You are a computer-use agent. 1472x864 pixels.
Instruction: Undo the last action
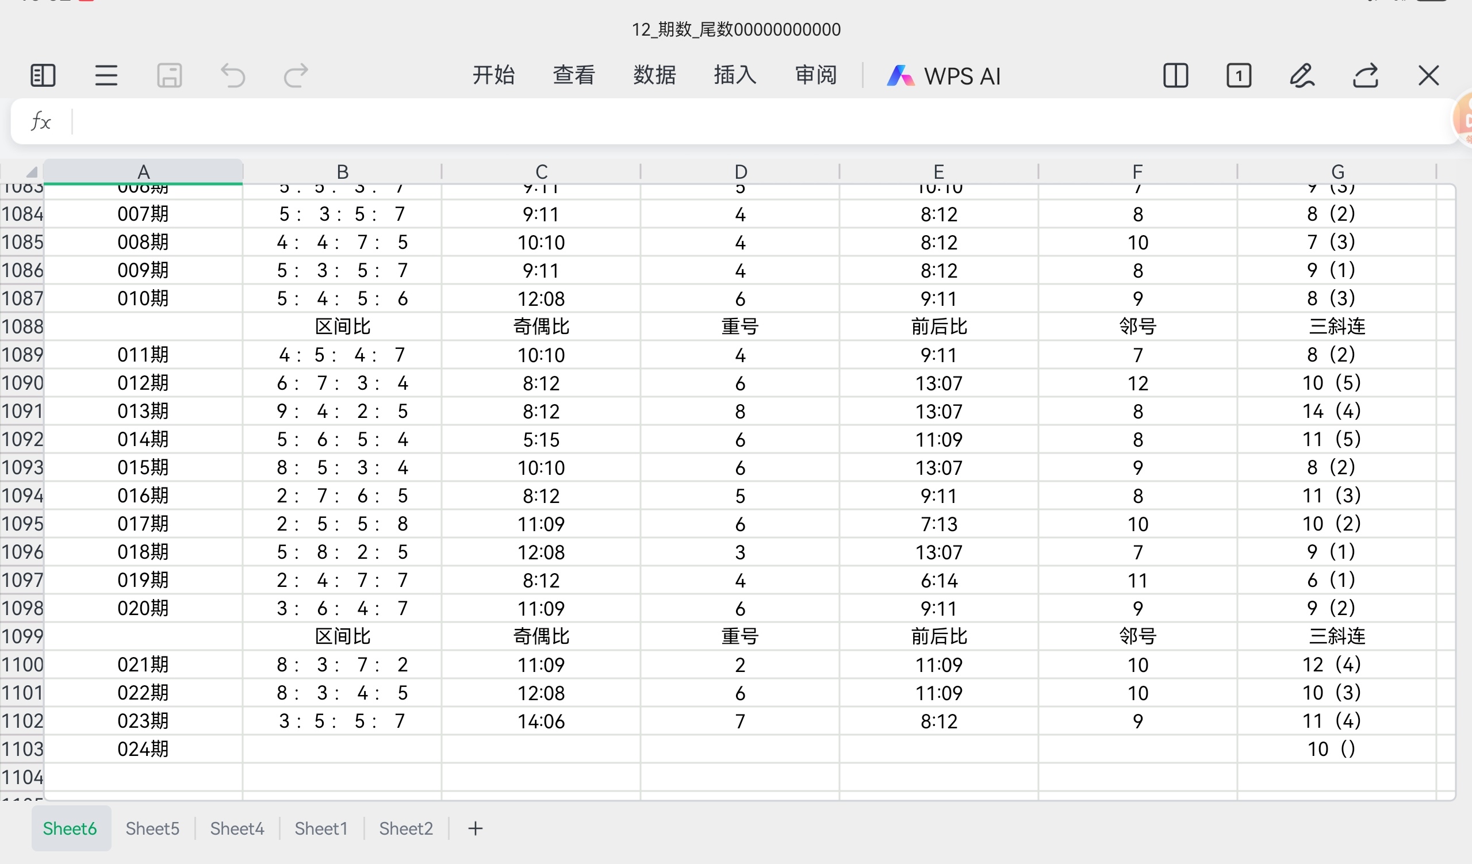[x=232, y=76]
